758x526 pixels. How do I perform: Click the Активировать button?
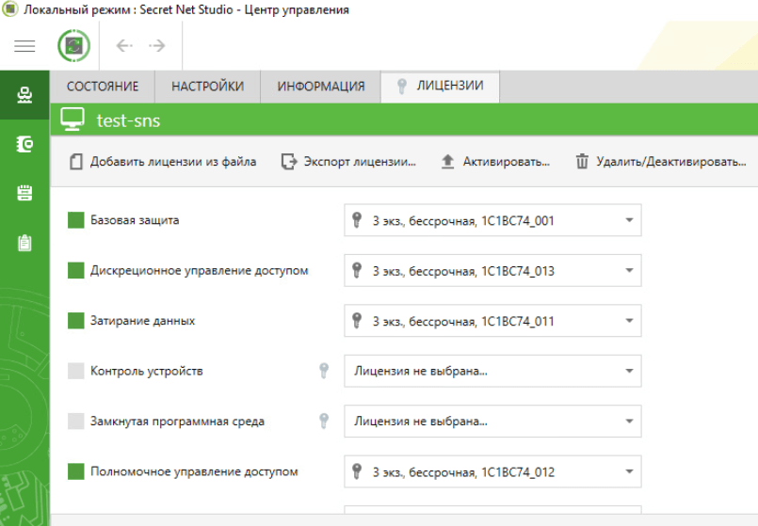coord(495,162)
